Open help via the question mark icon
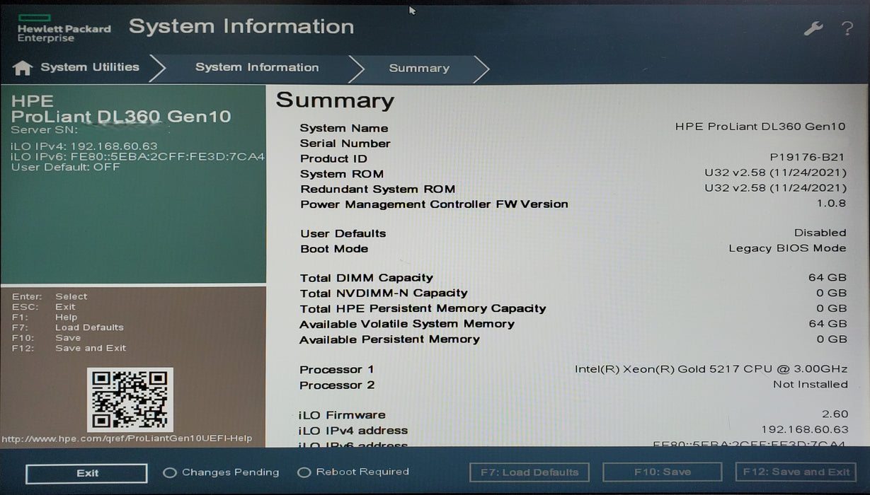 (x=847, y=29)
